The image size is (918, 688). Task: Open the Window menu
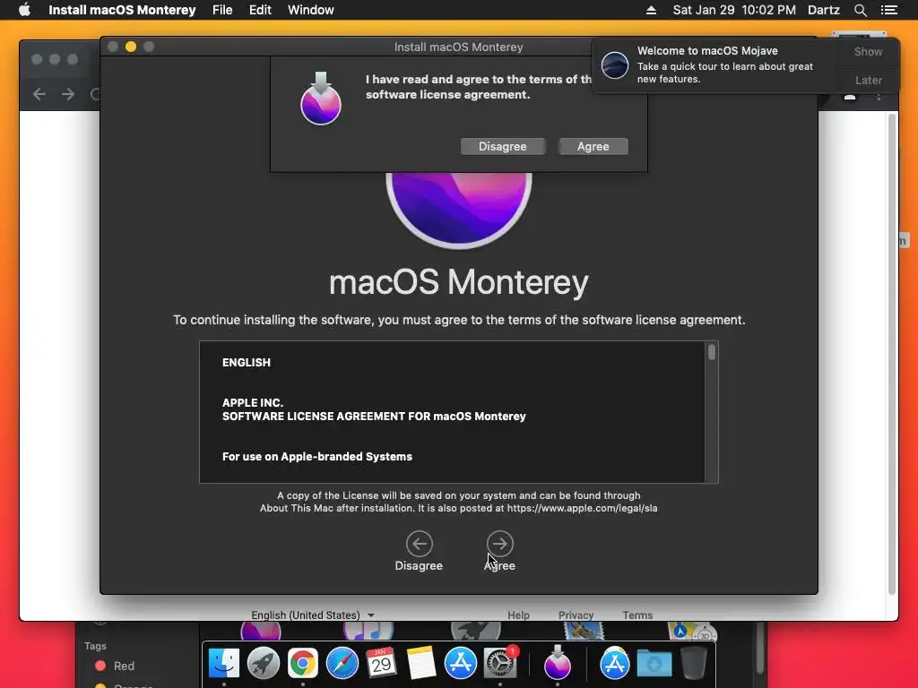pyautogui.click(x=311, y=10)
